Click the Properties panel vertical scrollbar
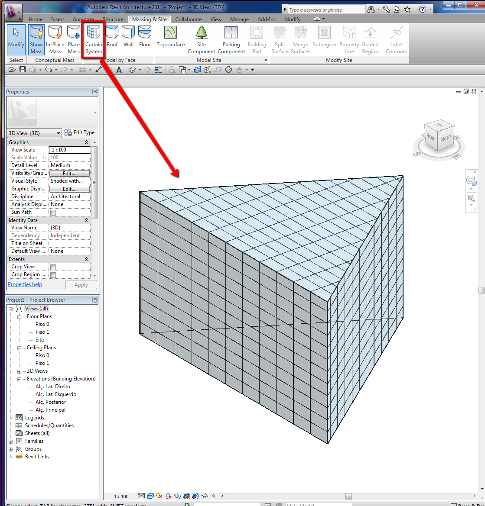This screenshot has width=485, height=506. 94,183
